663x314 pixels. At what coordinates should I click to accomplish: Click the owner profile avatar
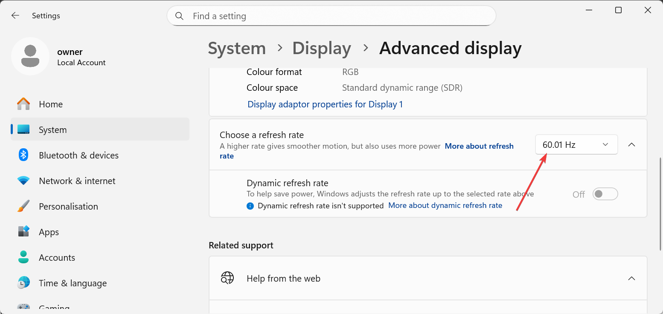[x=30, y=56]
